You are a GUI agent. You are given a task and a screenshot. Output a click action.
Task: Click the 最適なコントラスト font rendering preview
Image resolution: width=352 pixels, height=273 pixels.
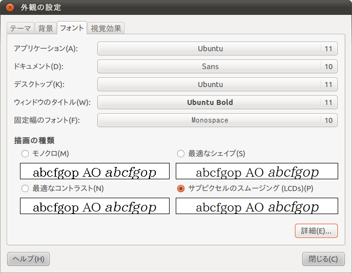tap(95, 206)
